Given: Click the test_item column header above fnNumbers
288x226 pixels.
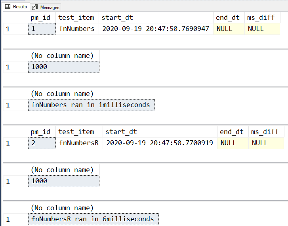Looking at the screenshot, I should (76, 17).
